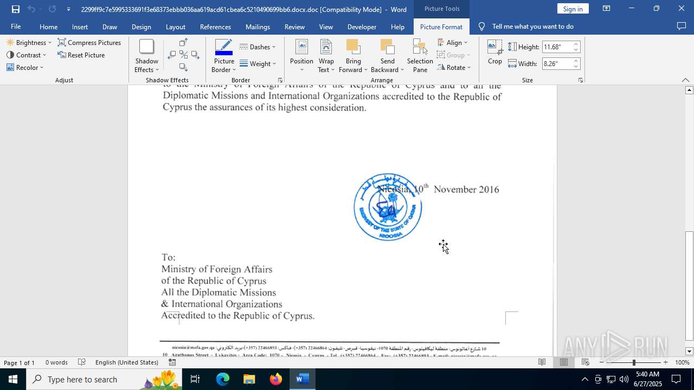The image size is (694, 390).
Task: Click the blue embassy stamp image
Action: (x=388, y=207)
